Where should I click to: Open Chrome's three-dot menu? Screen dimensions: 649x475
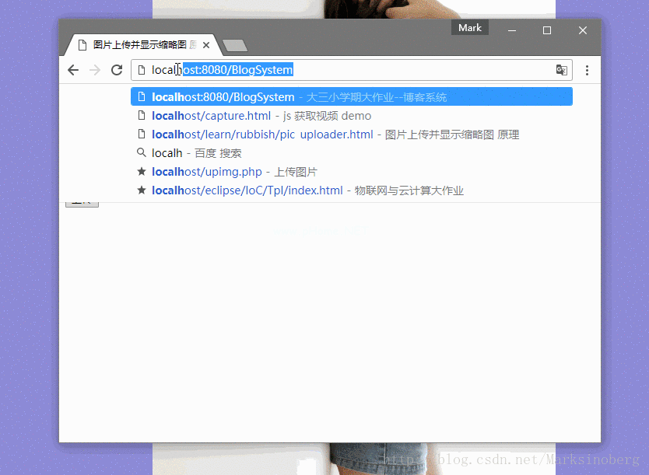pyautogui.click(x=587, y=70)
